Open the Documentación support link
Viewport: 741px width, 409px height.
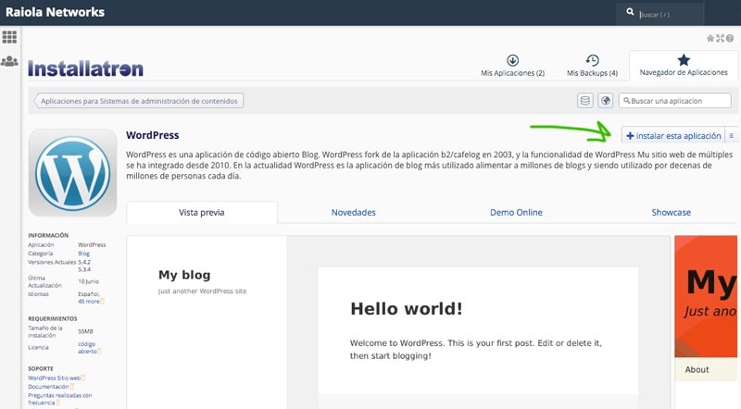click(x=49, y=387)
